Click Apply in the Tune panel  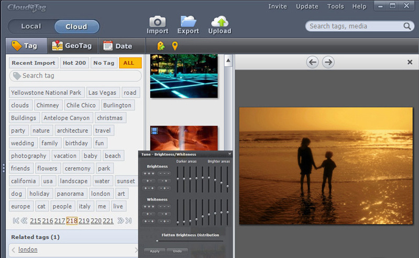pos(154,252)
